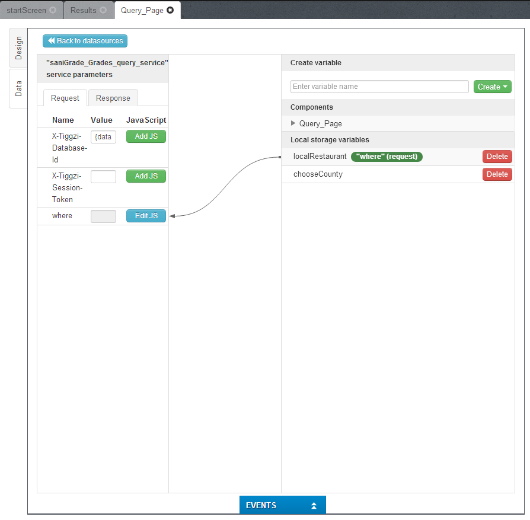Switch to the Response tab
This screenshot has width=530, height=520.
point(113,98)
